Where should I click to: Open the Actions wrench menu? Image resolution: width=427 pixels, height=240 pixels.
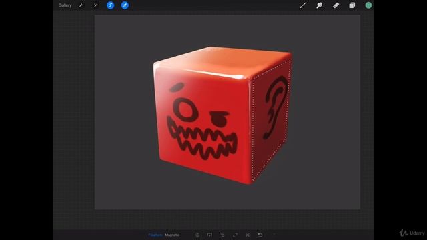[81, 5]
